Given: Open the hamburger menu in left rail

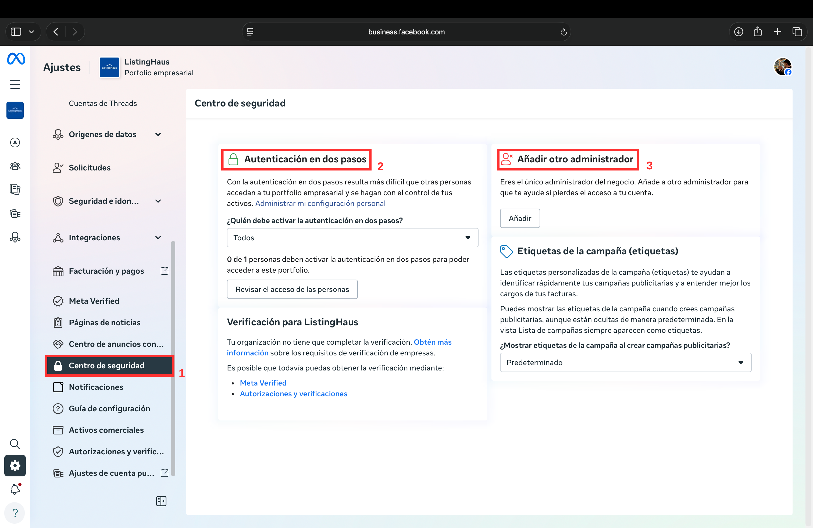Looking at the screenshot, I should (15, 84).
